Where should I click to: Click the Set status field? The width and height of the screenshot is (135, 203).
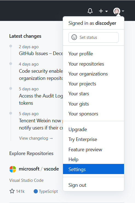(x=93, y=37)
